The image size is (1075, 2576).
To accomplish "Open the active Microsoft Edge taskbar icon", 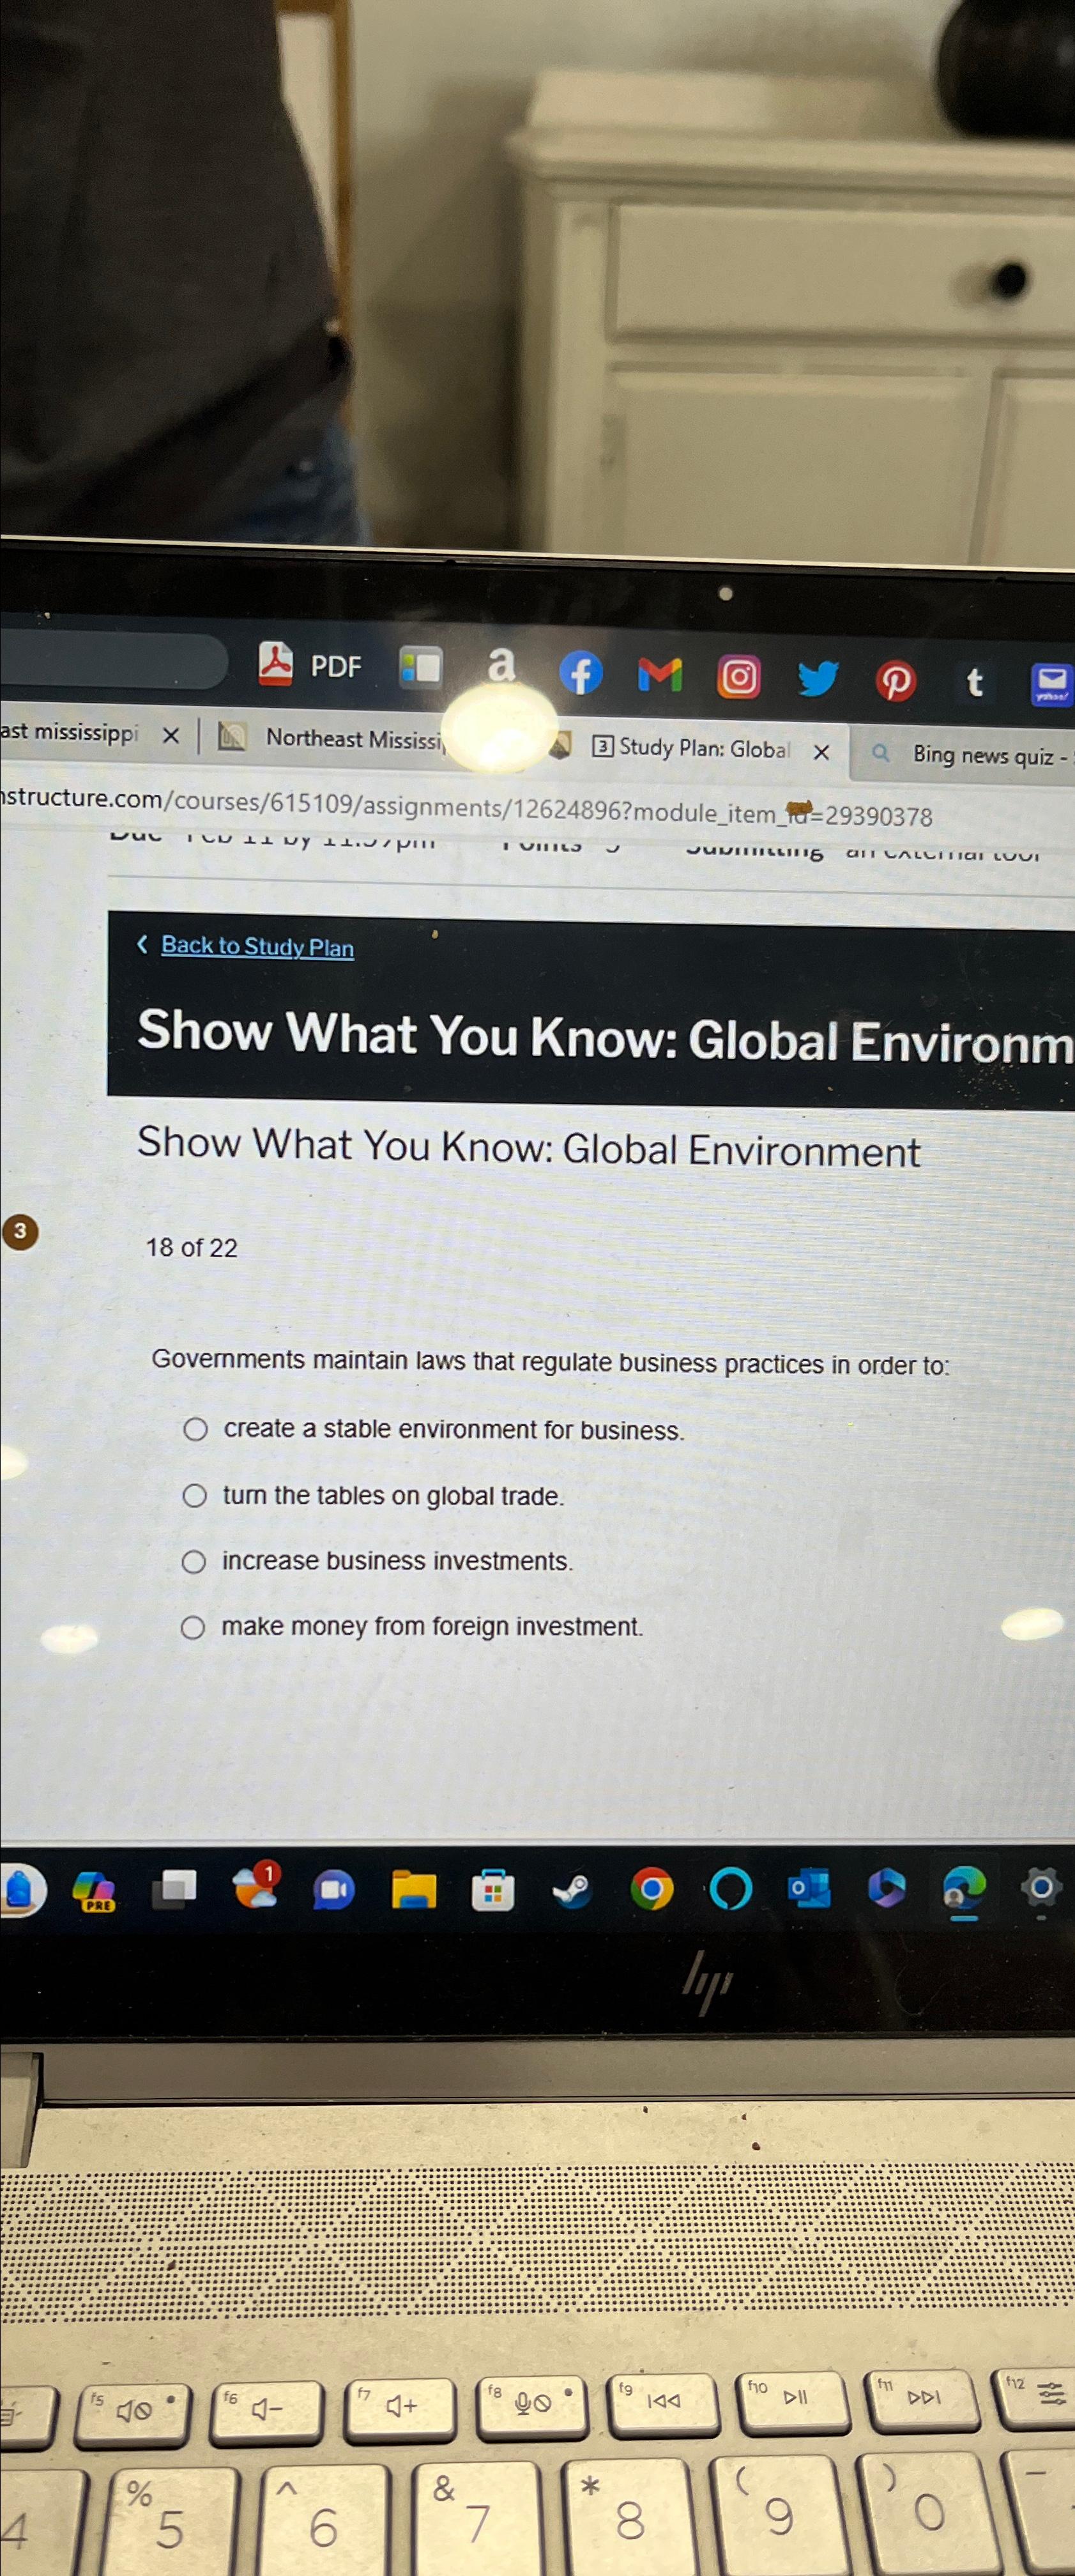I will click(x=964, y=1888).
